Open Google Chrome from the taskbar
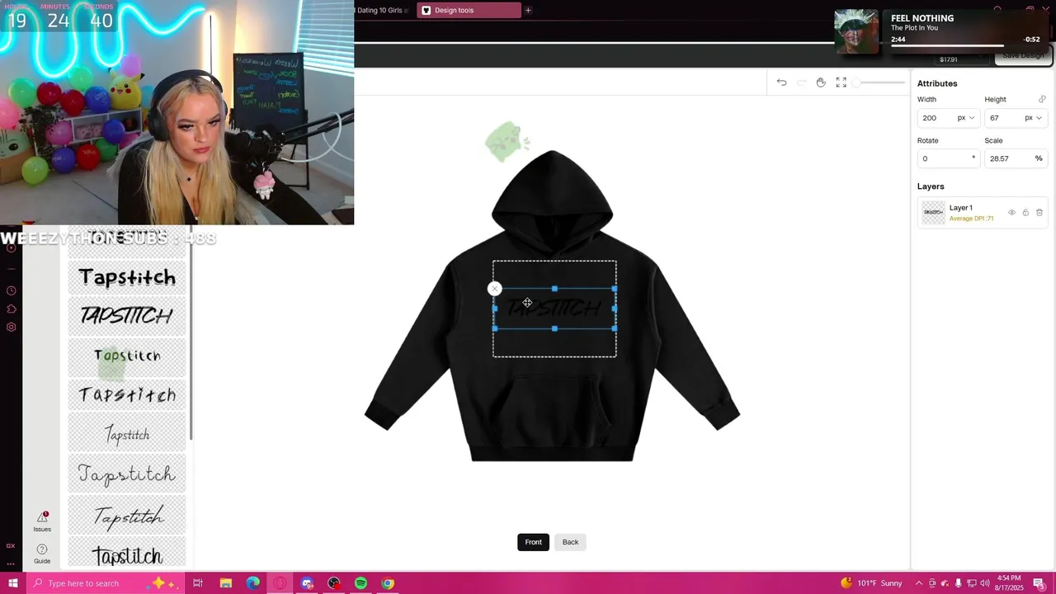This screenshot has width=1056, height=594. point(388,583)
